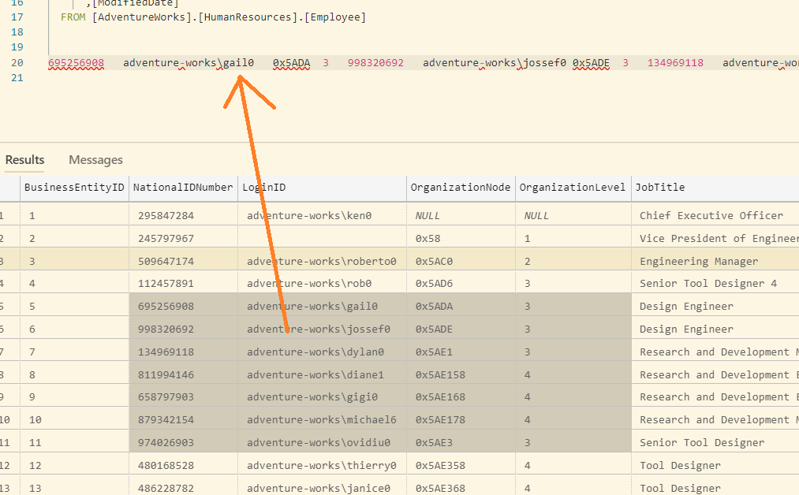Select cell 295847284 in NationalIDNumber

(x=184, y=215)
